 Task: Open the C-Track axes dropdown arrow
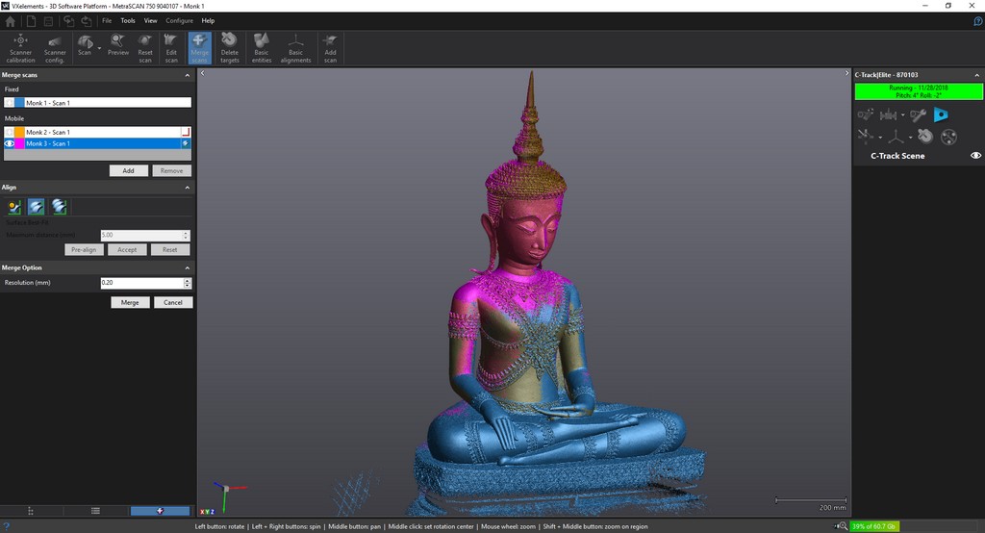[910, 137]
